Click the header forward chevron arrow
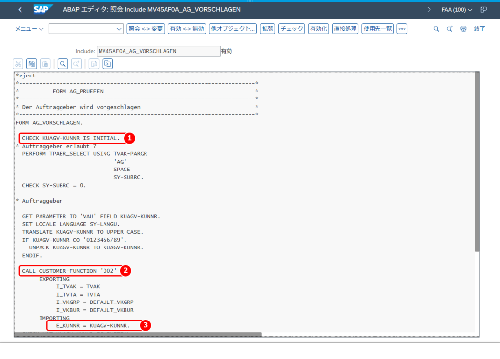The height and width of the screenshot is (359, 500). 429,10
